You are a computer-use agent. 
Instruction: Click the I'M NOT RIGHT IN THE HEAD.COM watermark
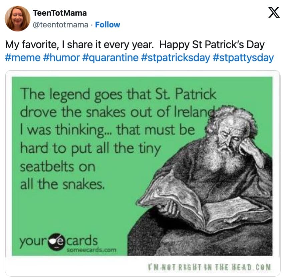tap(209, 267)
